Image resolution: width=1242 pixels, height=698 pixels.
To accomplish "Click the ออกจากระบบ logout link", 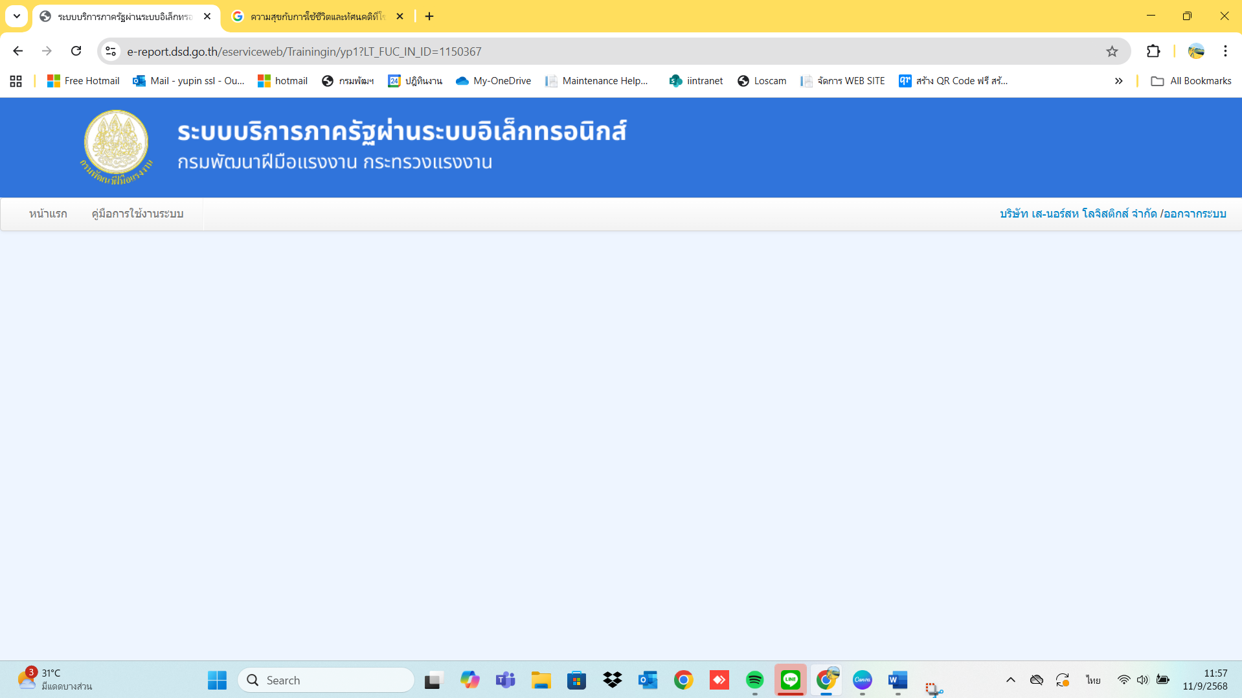I will (x=1195, y=214).
